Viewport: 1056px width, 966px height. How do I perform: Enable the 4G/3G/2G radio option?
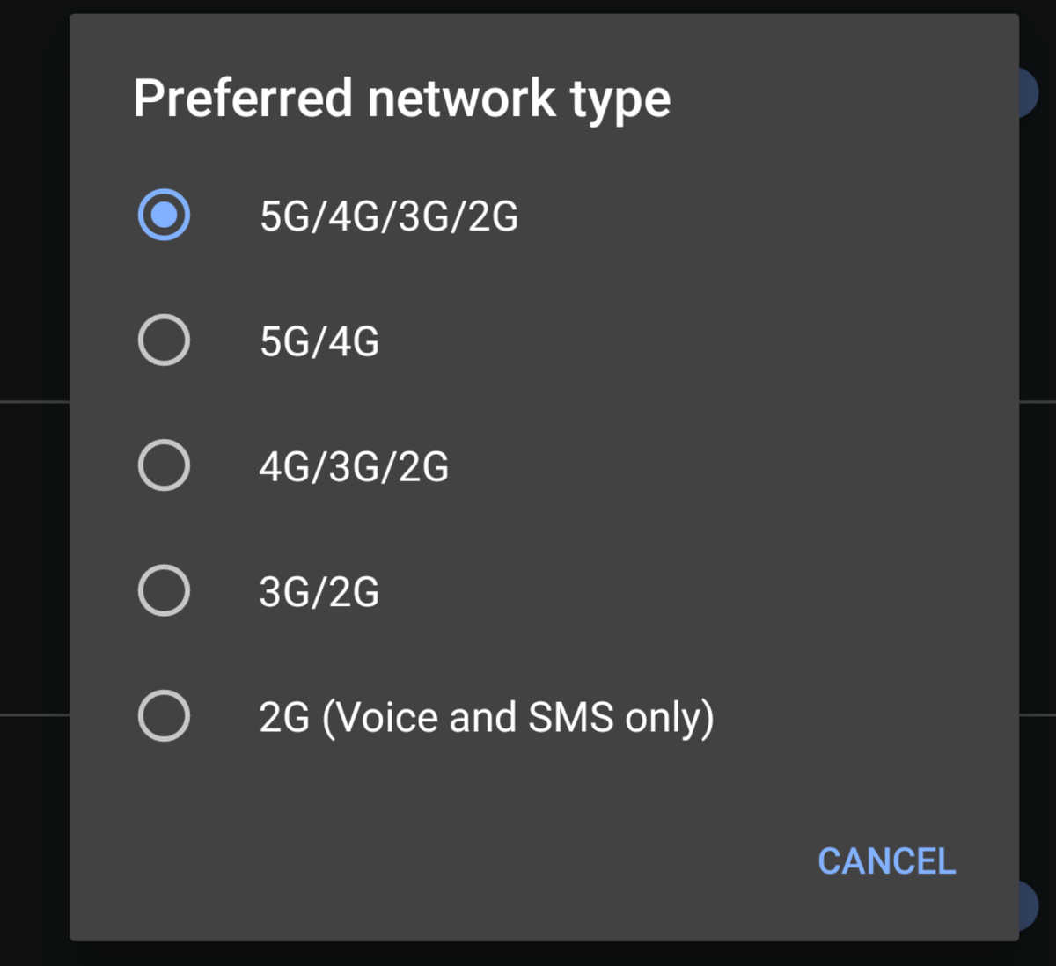tap(164, 465)
